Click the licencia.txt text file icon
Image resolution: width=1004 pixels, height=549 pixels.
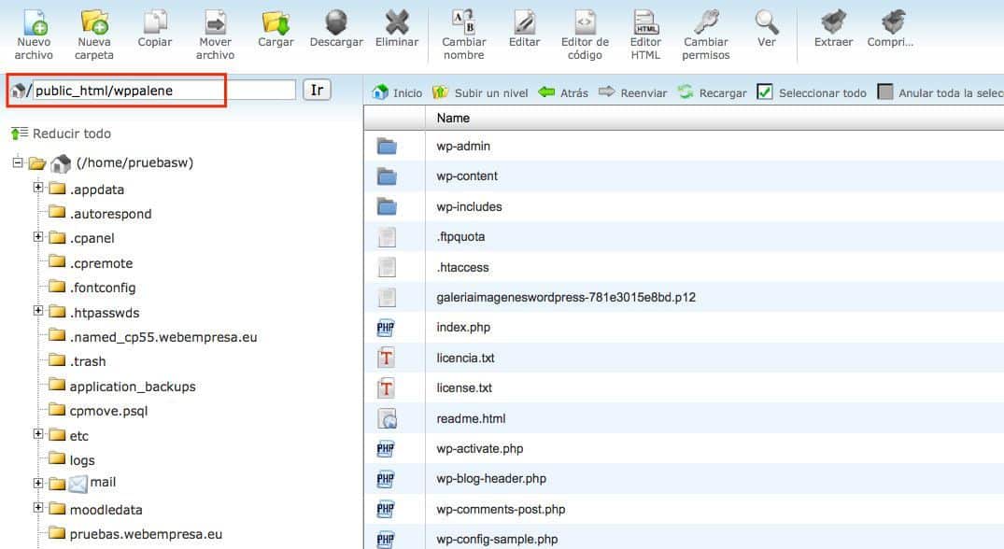pyautogui.click(x=386, y=358)
